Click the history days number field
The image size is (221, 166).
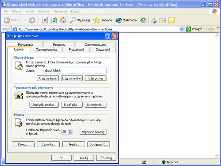click(x=65, y=132)
